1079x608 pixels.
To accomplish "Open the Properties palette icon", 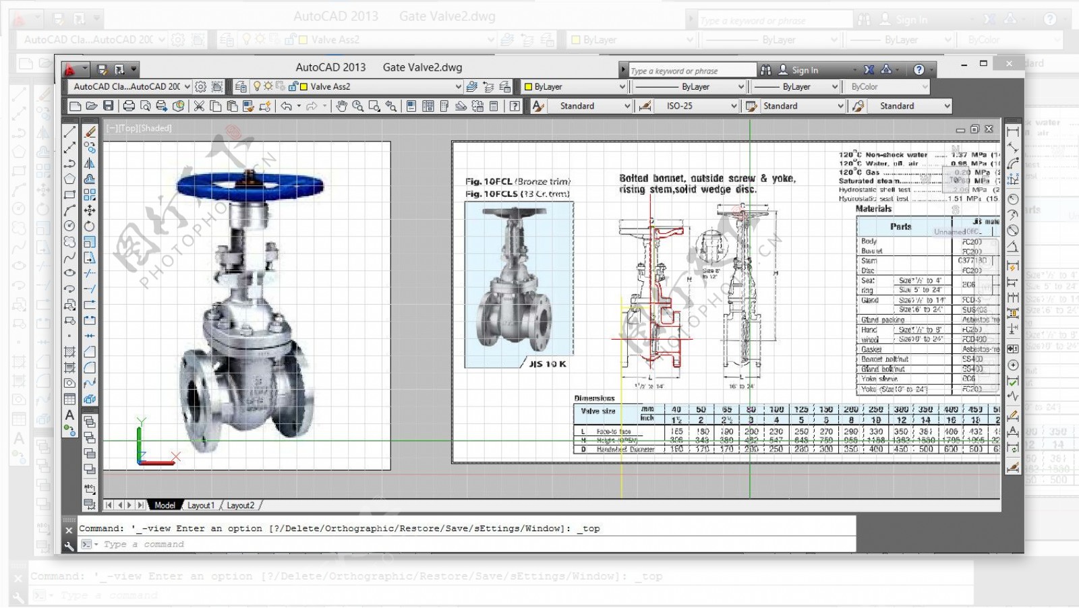I will pos(411,106).
